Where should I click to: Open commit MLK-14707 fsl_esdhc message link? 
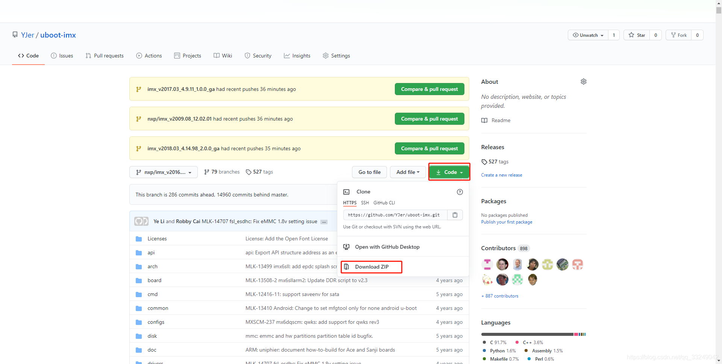tap(259, 221)
